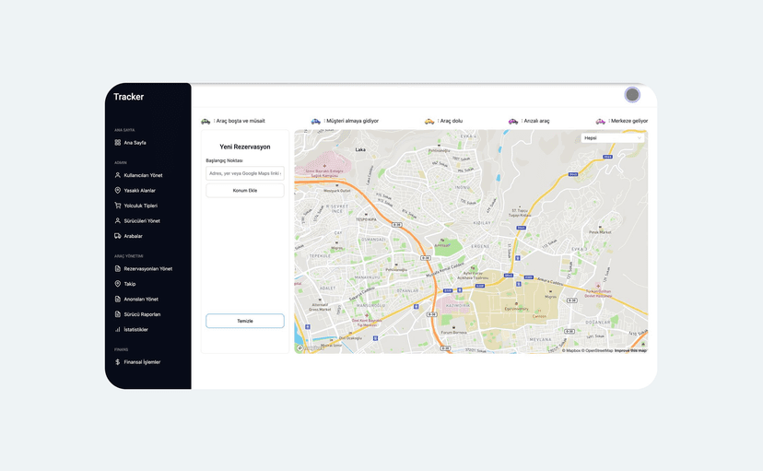Click the Yolculuk Tipleri cart icon
The image size is (763, 471).
118,206
